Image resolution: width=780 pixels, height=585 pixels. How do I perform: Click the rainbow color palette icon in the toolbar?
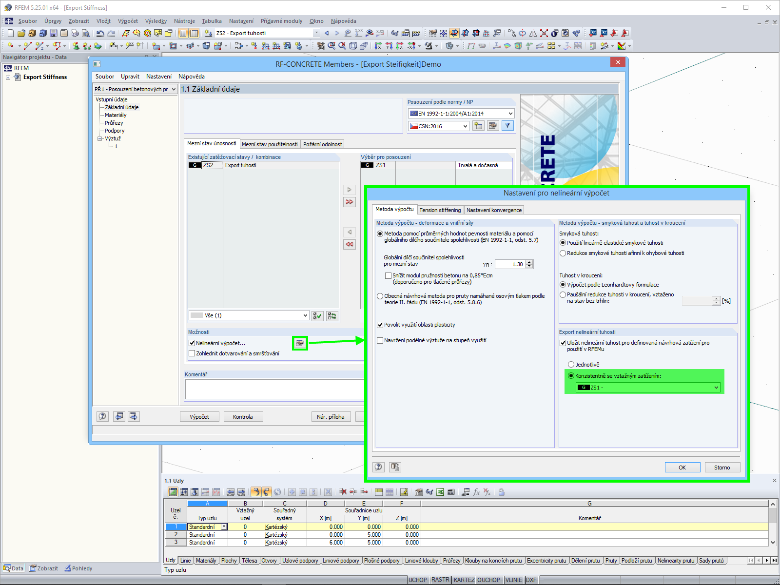pos(622,46)
